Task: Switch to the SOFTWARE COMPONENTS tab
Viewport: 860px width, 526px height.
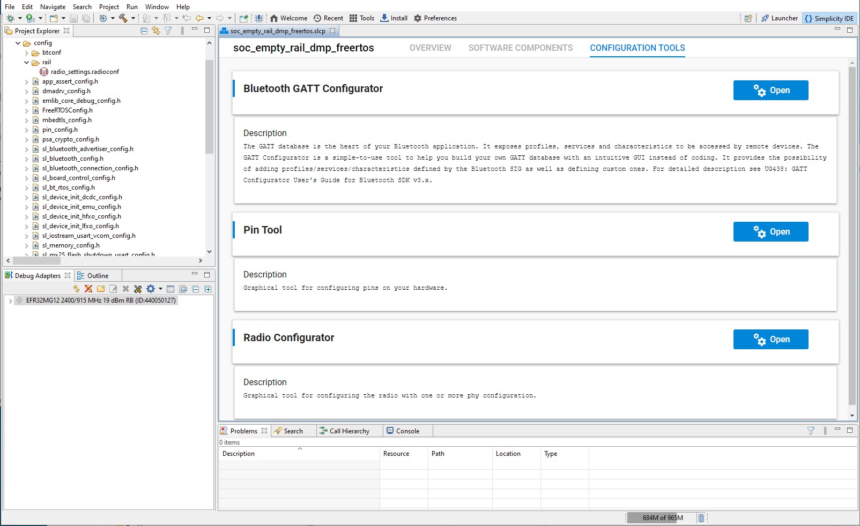Action: [520, 48]
